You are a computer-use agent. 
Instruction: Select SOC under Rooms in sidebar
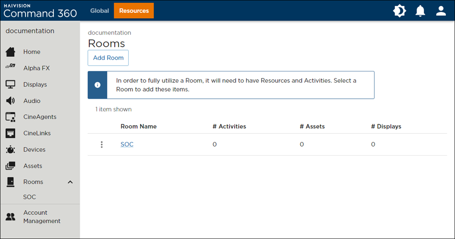pyautogui.click(x=30, y=197)
